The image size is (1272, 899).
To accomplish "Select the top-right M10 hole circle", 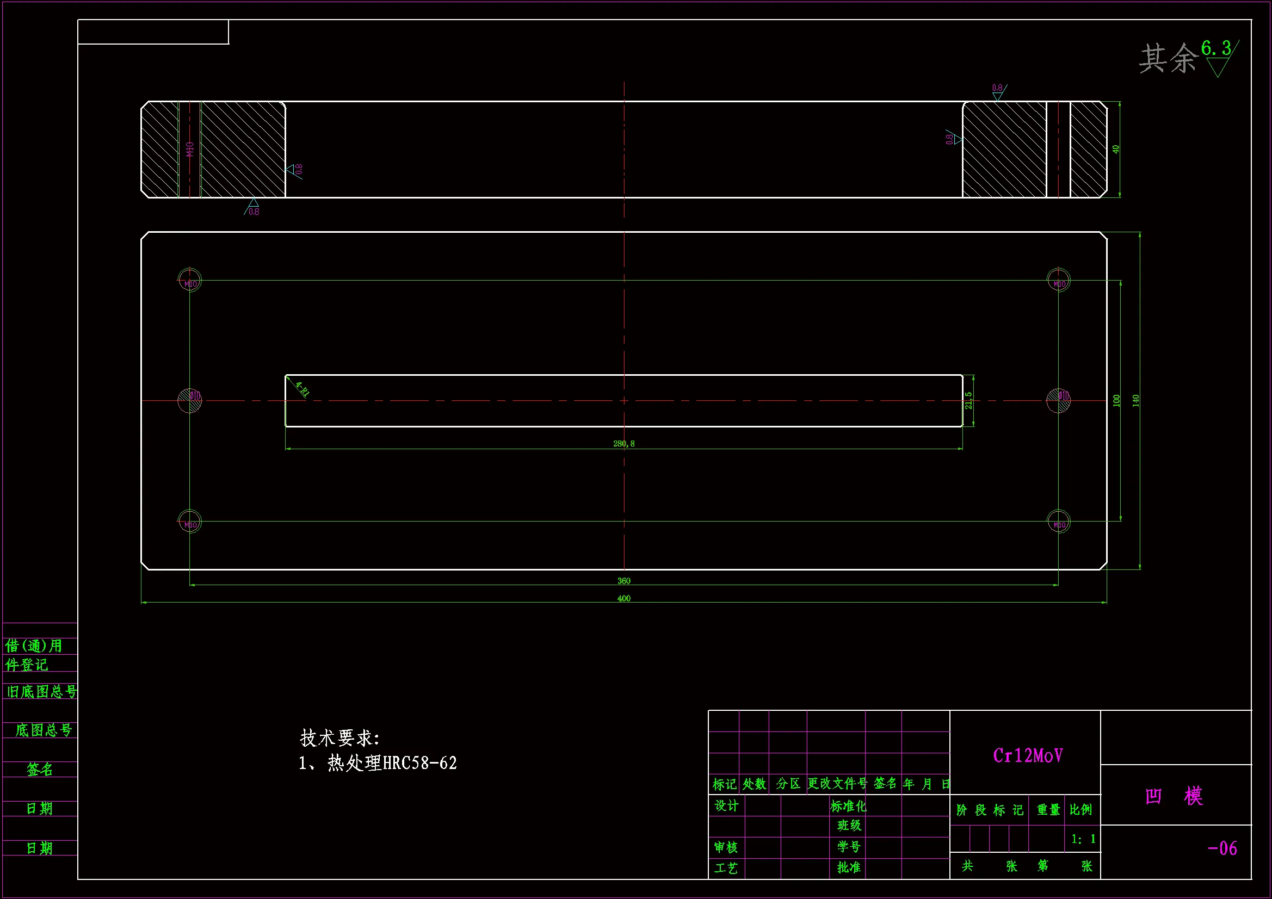I will [1059, 280].
